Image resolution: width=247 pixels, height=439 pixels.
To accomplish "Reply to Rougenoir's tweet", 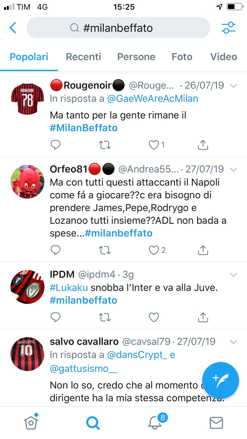I will coord(55,145).
